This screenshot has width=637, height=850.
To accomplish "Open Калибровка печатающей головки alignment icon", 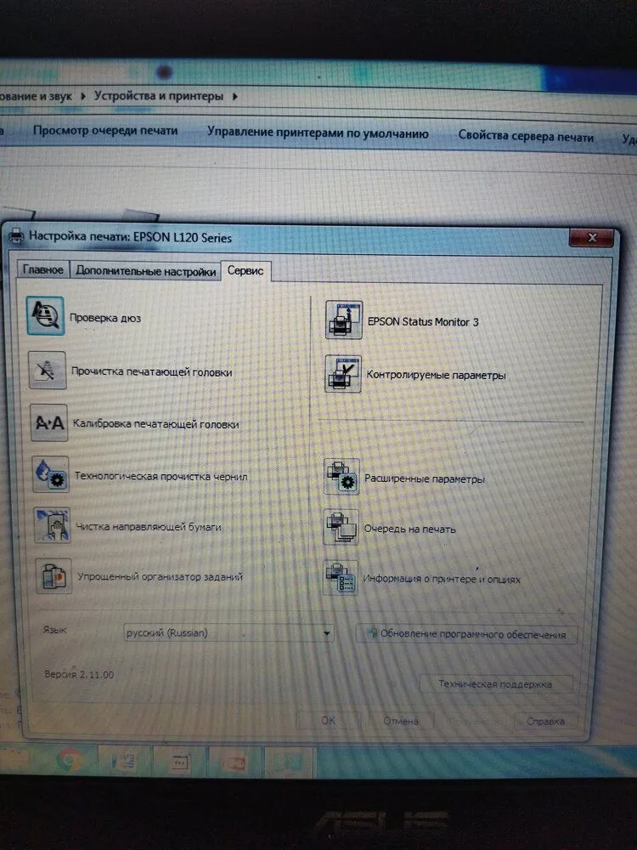I will [x=49, y=422].
